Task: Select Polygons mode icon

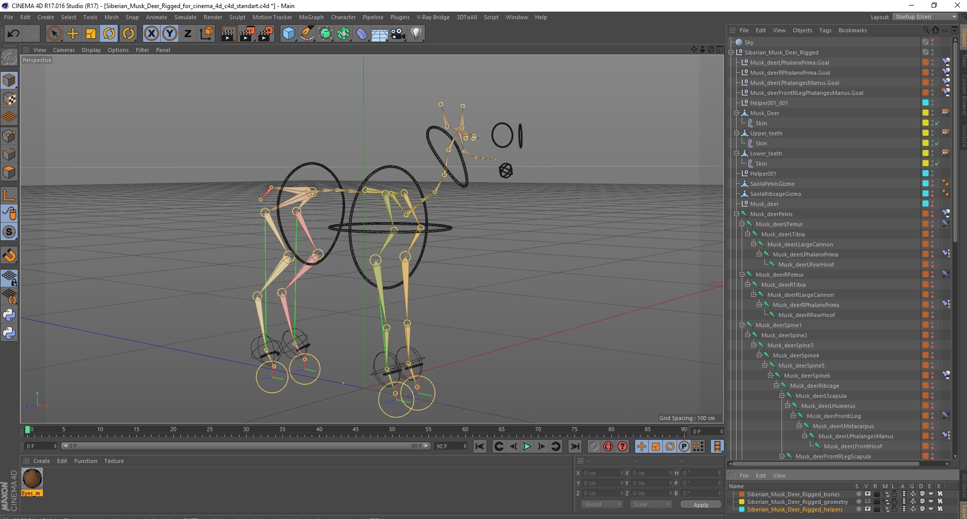Action: [9, 172]
